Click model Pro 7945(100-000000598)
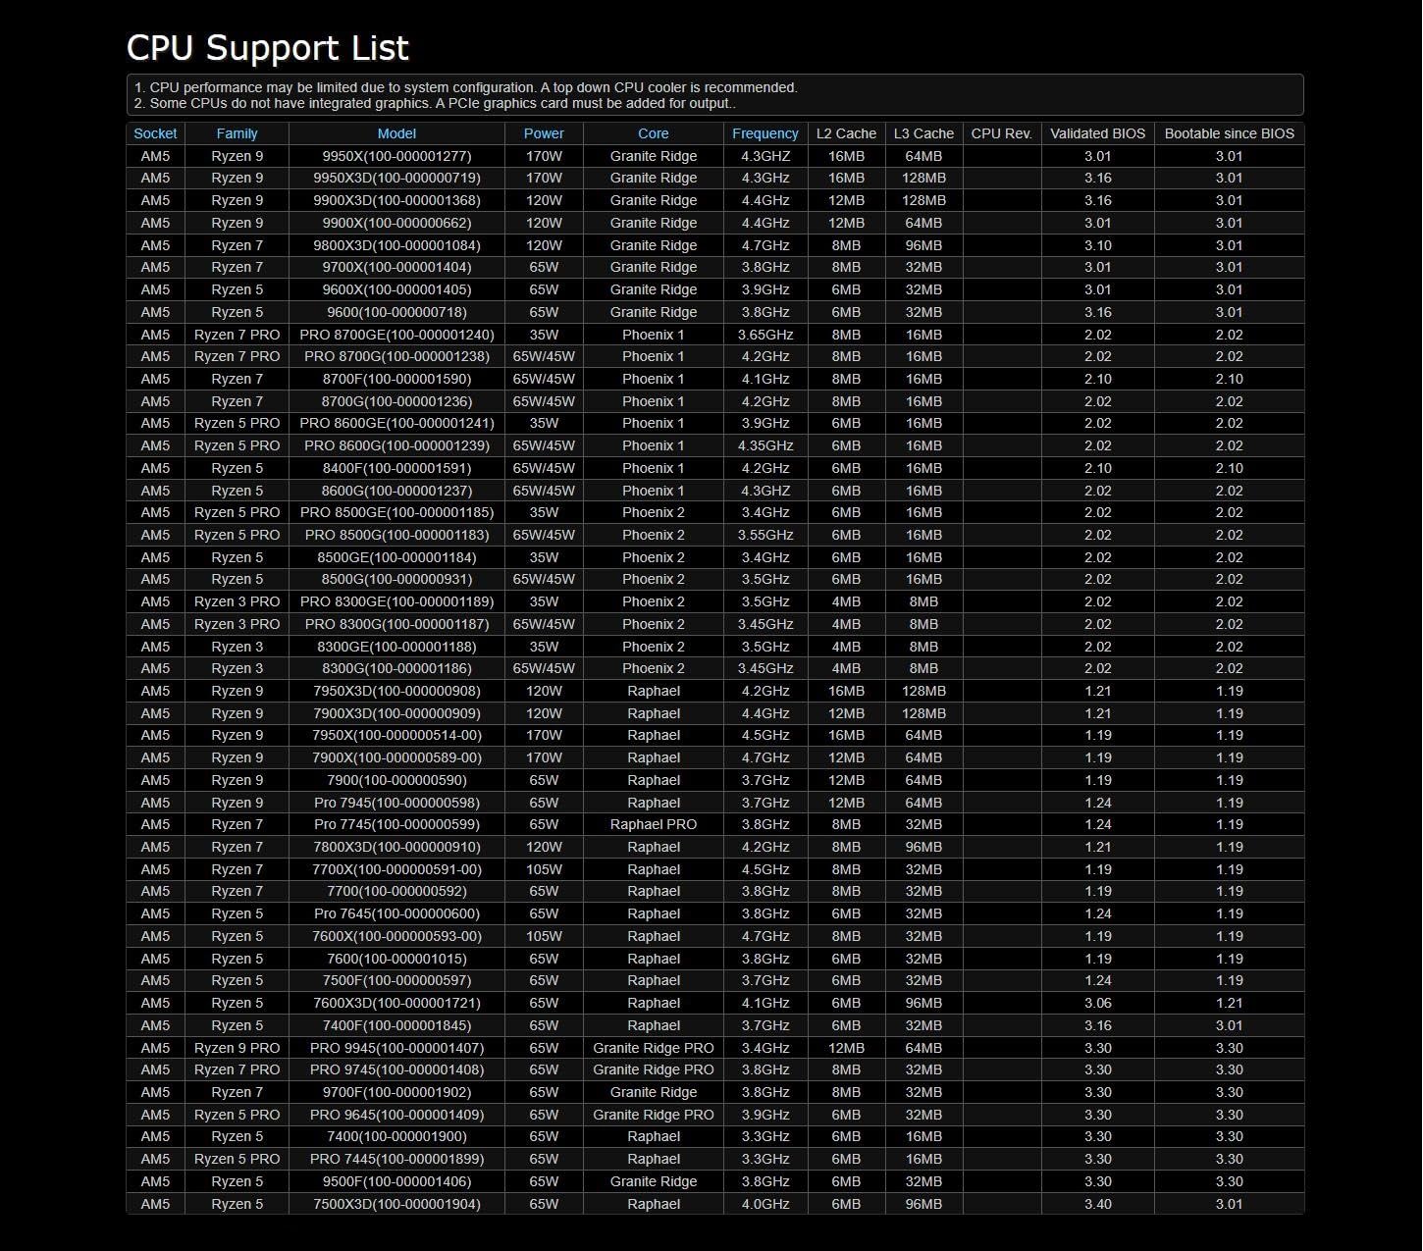Image resolution: width=1423 pixels, height=1251 pixels. point(396,803)
